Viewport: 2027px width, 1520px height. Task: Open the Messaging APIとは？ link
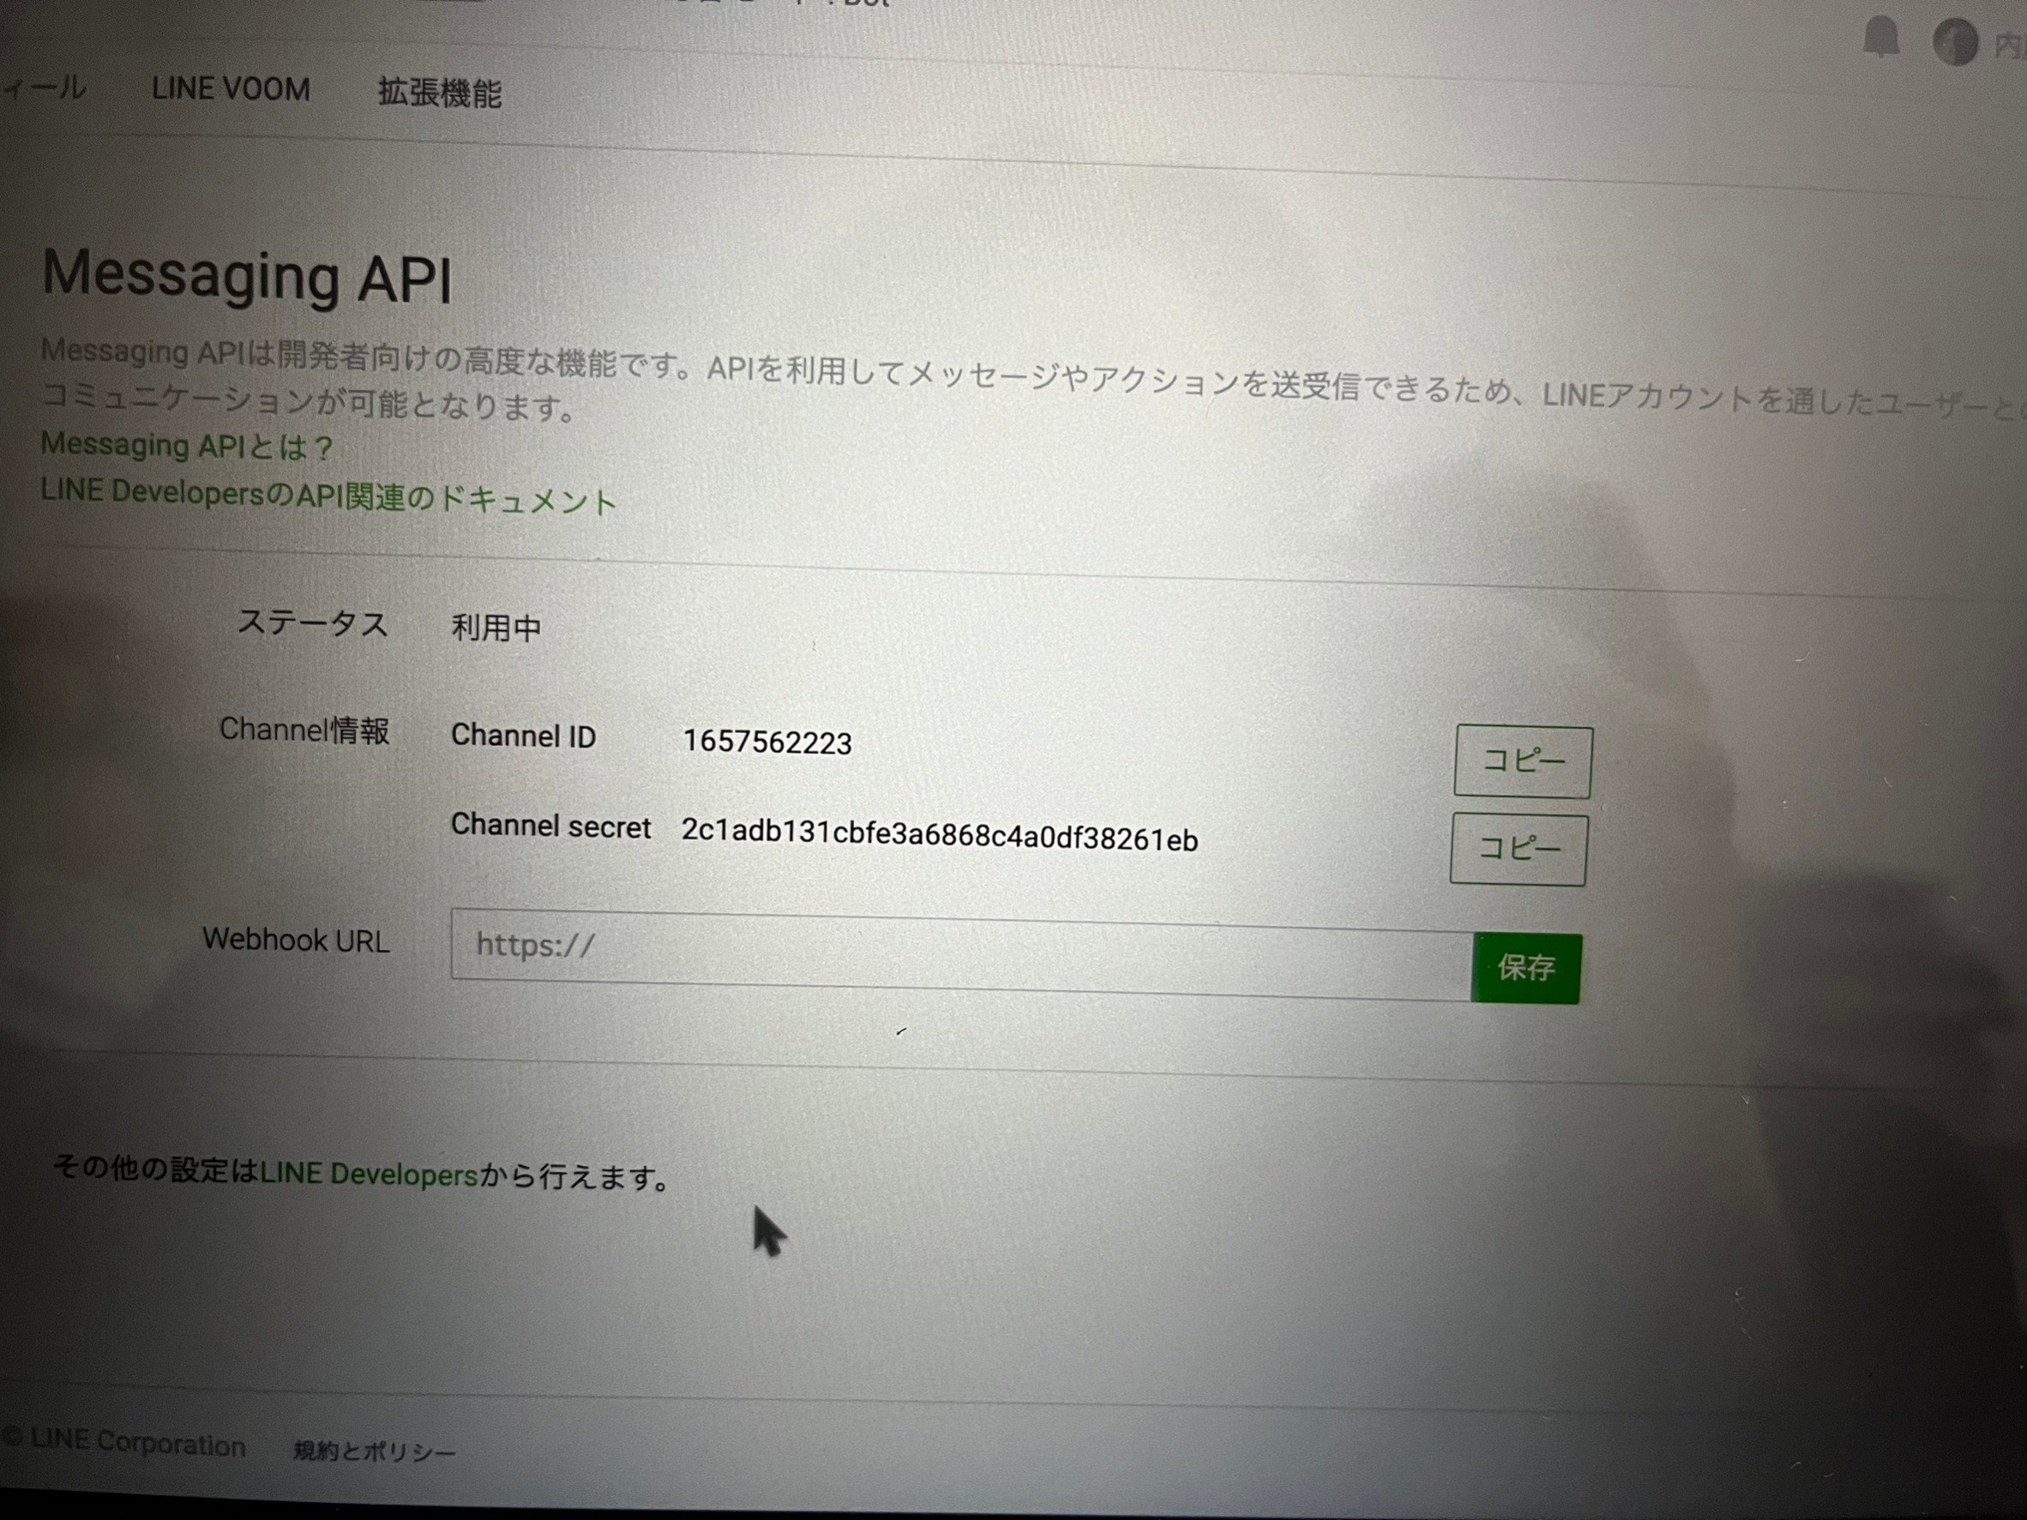point(187,445)
